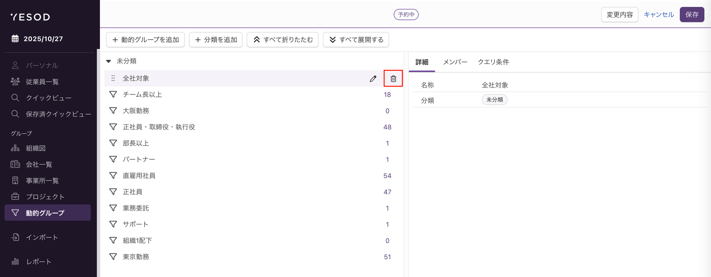This screenshot has height=277, width=711.
Task: Click すべて折りたたむ to collapse all
Action: pos(283,40)
